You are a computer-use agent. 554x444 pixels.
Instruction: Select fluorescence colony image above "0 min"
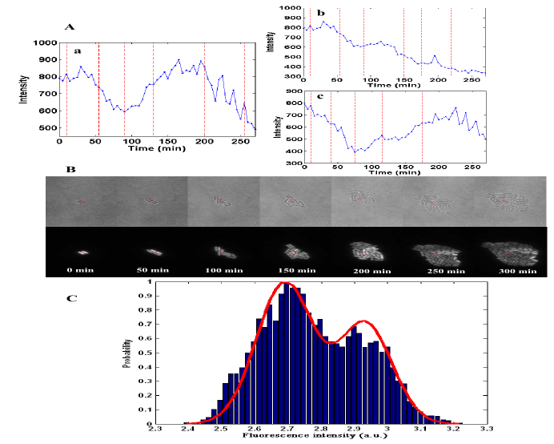coord(82,252)
